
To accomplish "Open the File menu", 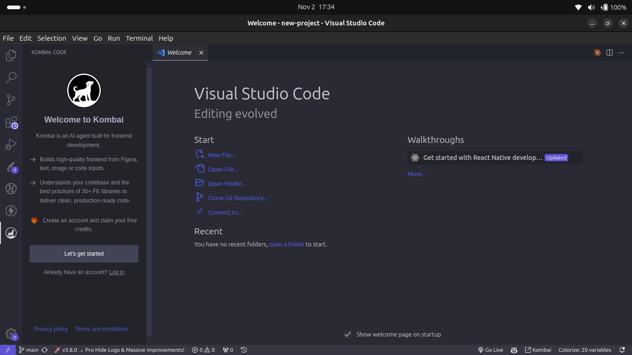I will (8, 38).
